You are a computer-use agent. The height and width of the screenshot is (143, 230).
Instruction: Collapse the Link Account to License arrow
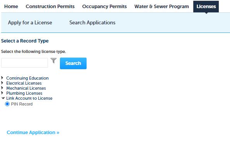pos(3,98)
